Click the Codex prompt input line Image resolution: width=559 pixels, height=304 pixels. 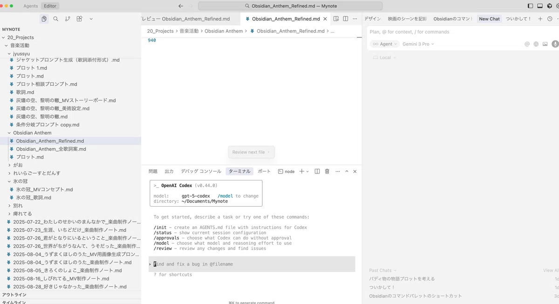coord(252,264)
